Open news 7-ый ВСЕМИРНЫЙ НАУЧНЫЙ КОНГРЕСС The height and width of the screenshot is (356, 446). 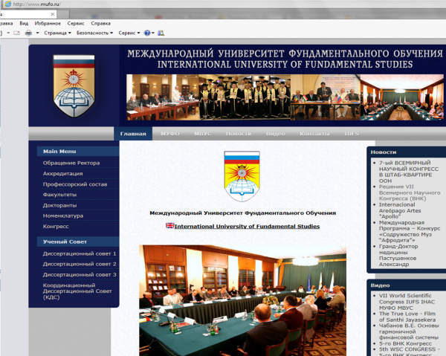tap(408, 172)
